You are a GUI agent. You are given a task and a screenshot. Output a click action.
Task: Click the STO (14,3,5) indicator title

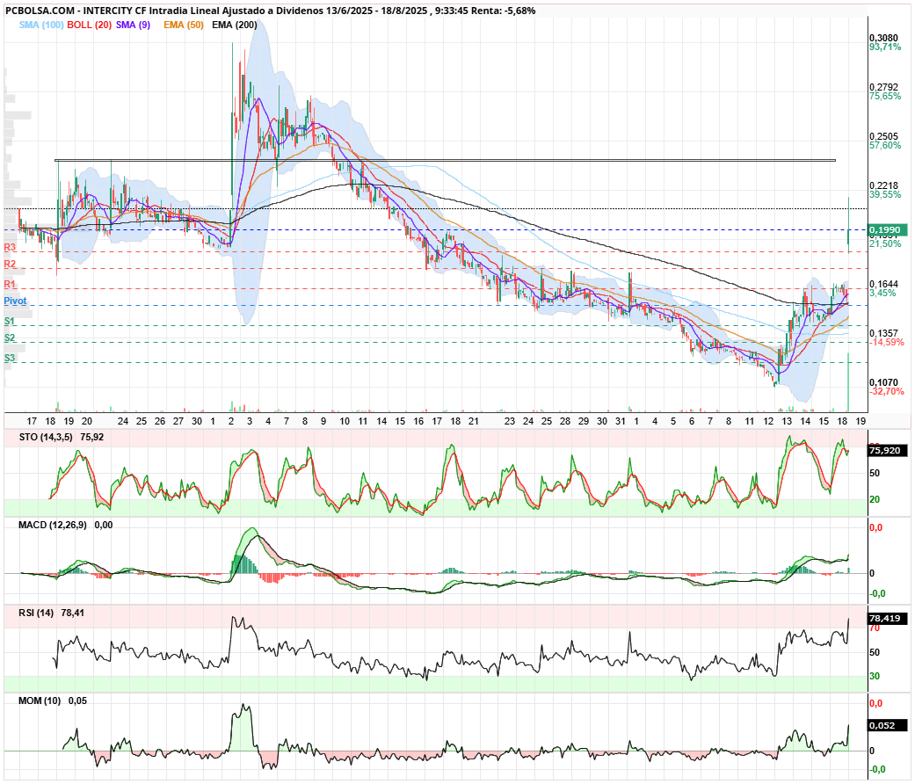point(46,438)
